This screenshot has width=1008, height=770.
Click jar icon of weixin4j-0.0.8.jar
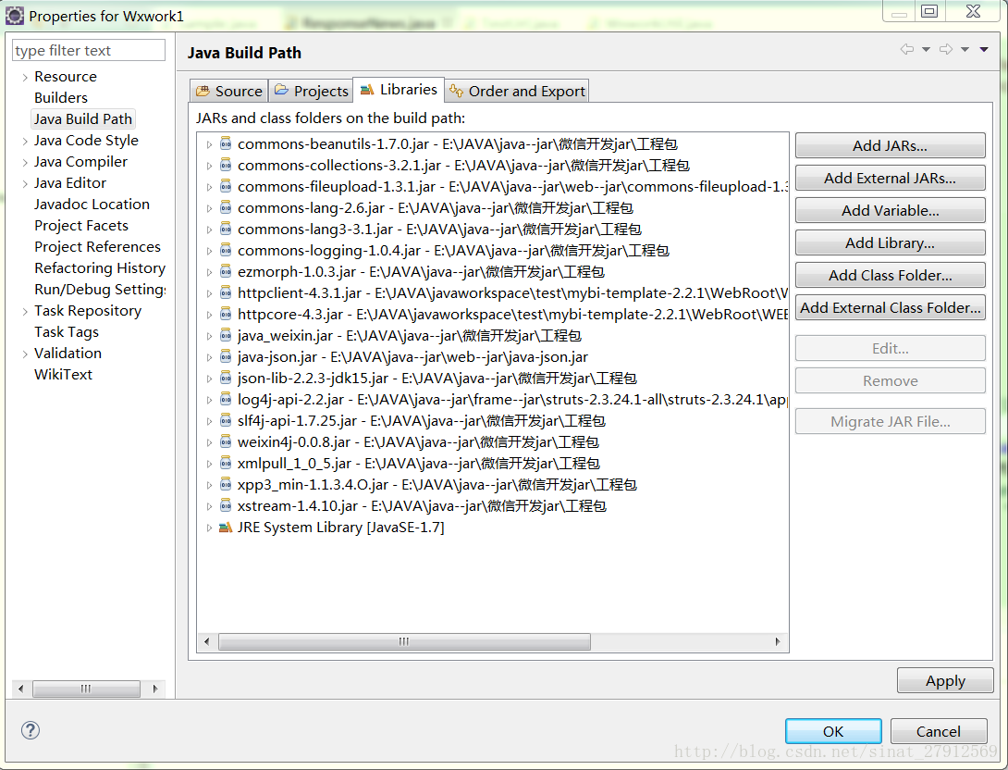[226, 441]
